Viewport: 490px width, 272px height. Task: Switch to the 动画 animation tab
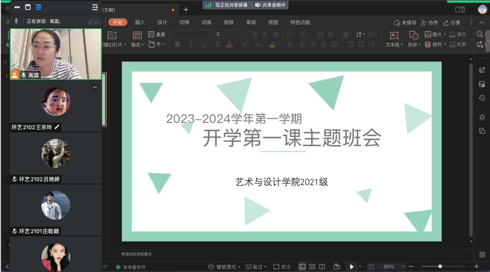[x=207, y=22]
